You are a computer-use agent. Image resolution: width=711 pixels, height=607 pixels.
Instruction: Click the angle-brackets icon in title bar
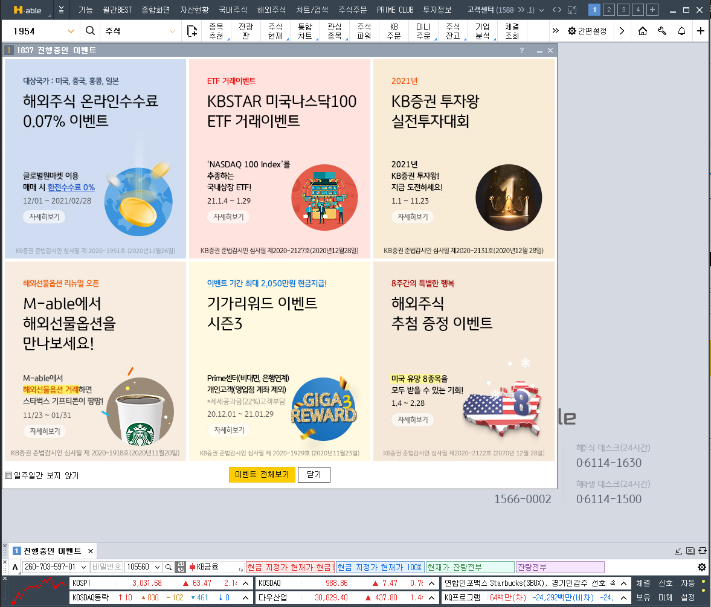557,10
